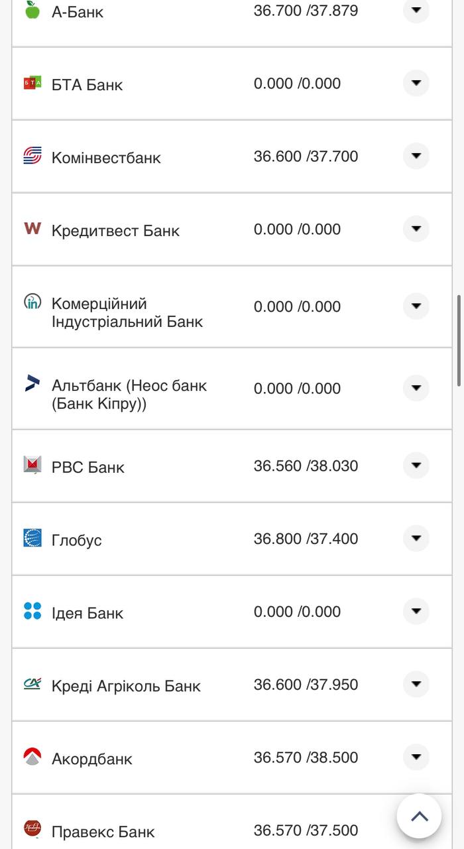The width and height of the screenshot is (464, 849).
Task: Click the Глобус globe logo
Action: 32,538
